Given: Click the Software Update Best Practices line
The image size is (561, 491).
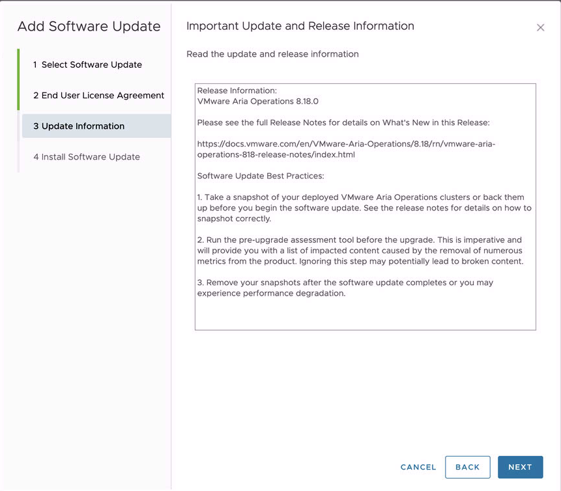Looking at the screenshot, I should click(261, 176).
